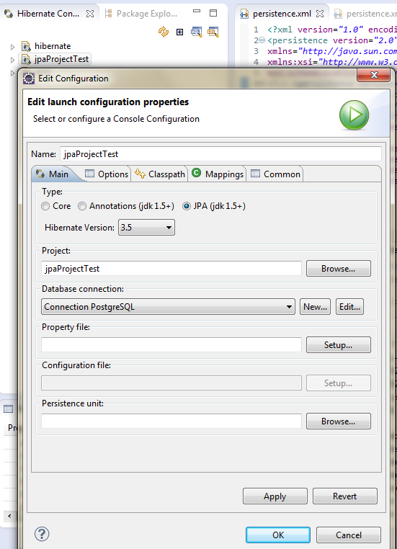Click the Apply button
Image resolution: width=397 pixels, height=549 pixels.
[x=275, y=496]
